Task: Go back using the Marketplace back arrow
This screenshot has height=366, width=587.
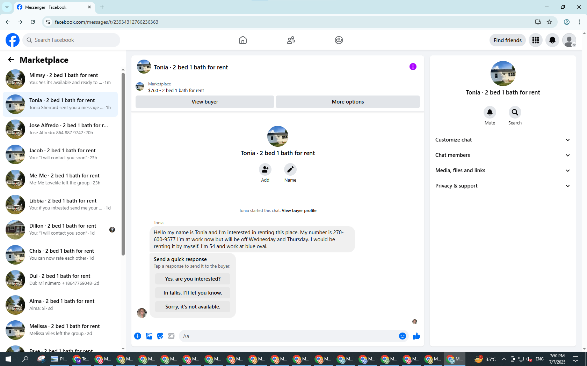Action: (11, 60)
